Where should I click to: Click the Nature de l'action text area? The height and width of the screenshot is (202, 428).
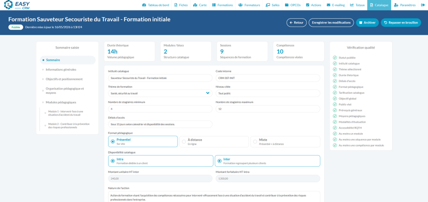214,197
